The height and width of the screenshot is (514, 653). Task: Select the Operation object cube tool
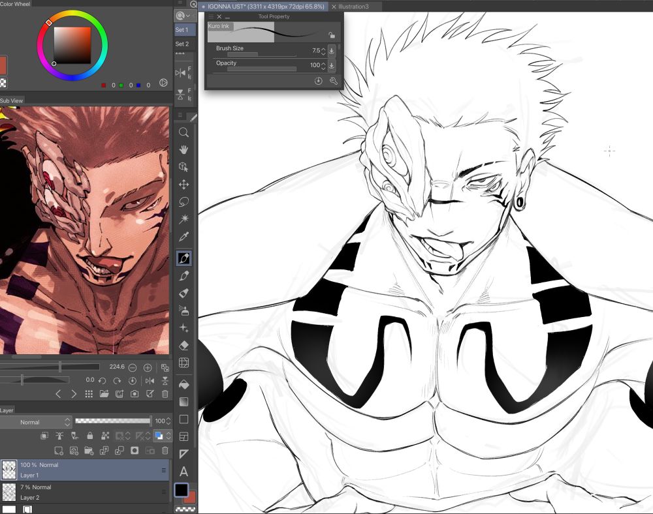183,167
